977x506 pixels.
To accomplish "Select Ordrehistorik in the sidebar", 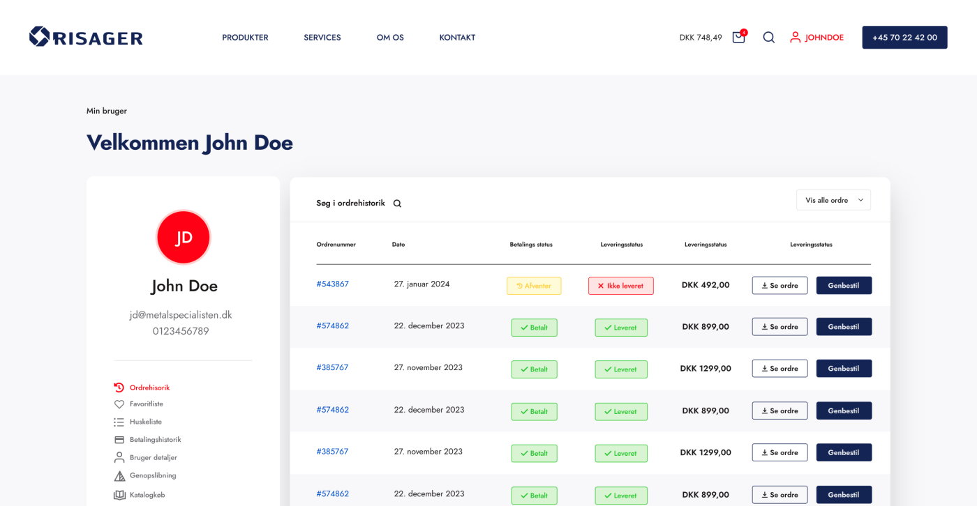I will 149,388.
